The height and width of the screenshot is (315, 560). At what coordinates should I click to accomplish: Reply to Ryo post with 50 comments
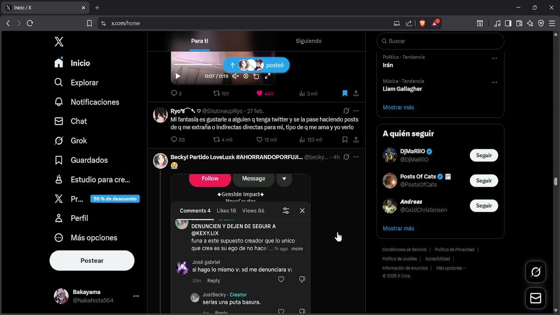[178, 140]
